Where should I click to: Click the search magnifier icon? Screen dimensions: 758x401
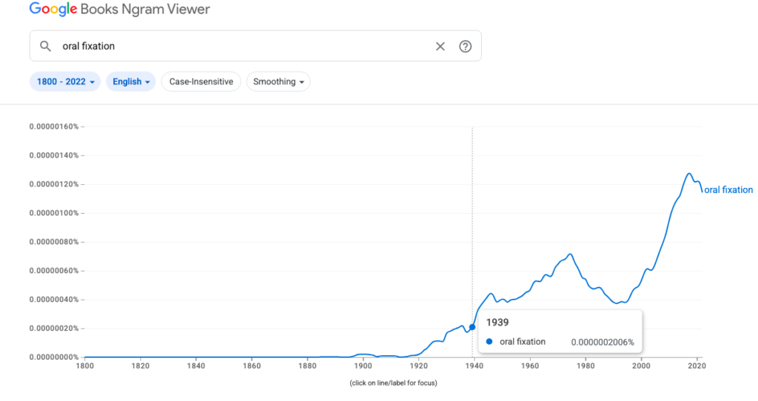46,46
